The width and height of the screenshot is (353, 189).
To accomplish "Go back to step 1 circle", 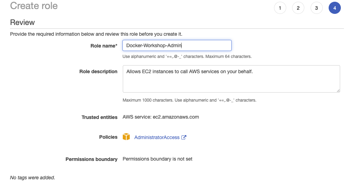I will click(x=280, y=8).
